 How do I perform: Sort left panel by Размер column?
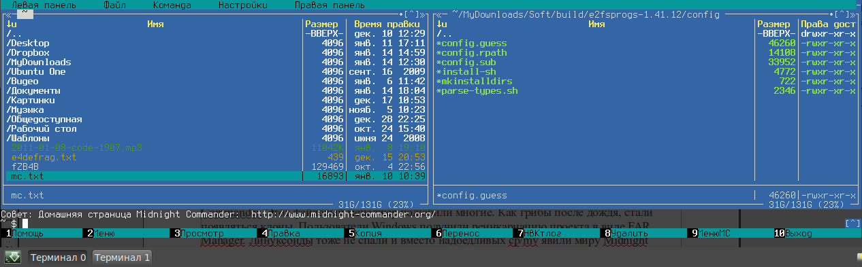(x=322, y=24)
